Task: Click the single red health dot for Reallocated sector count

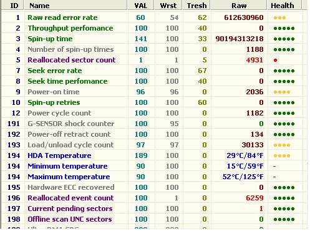Action: (x=276, y=61)
